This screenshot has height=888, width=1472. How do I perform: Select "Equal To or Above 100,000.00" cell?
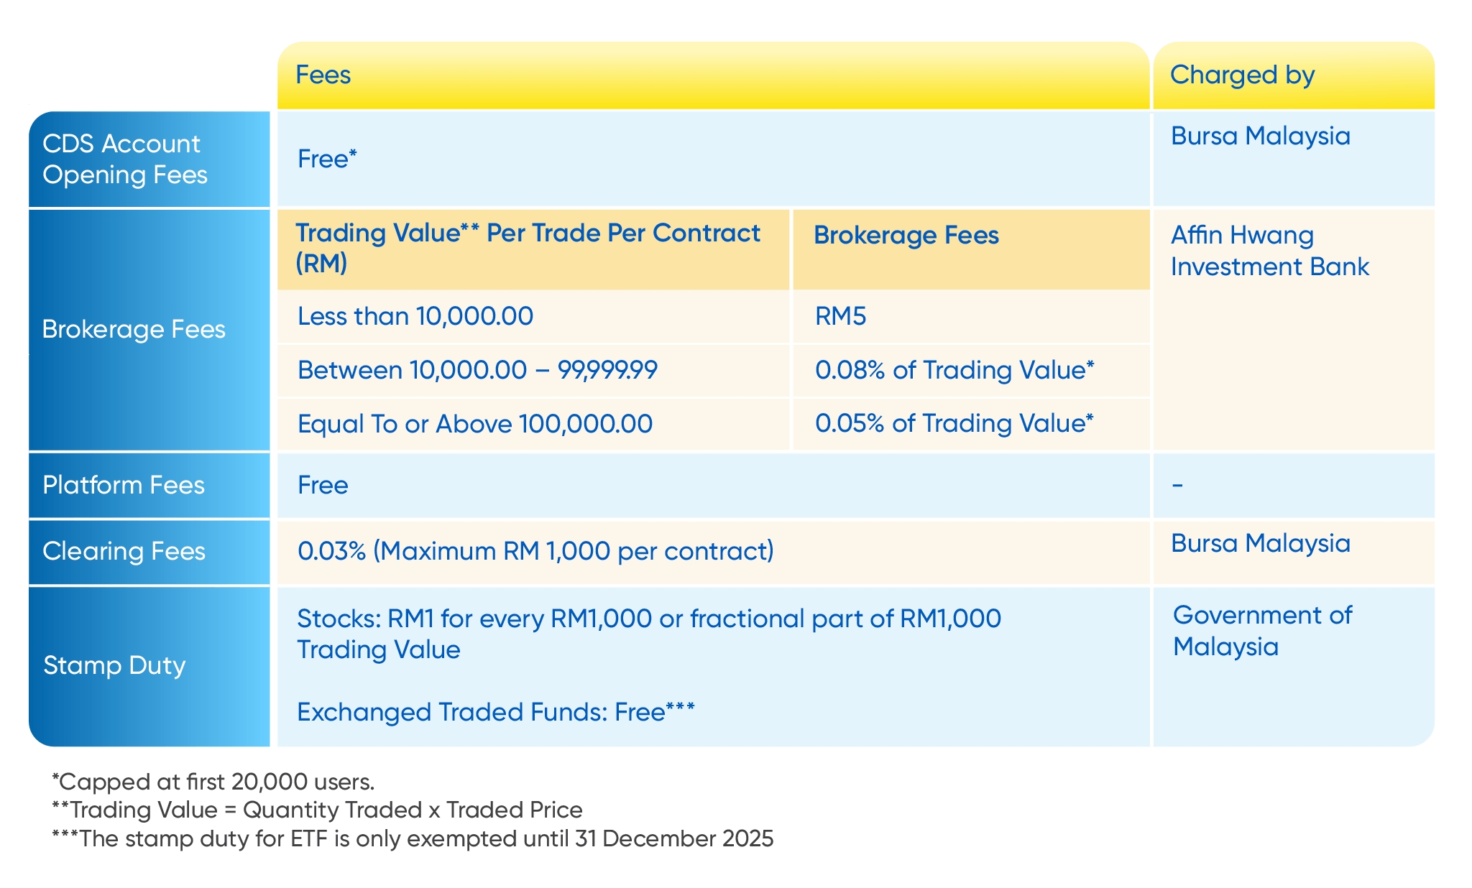(474, 424)
